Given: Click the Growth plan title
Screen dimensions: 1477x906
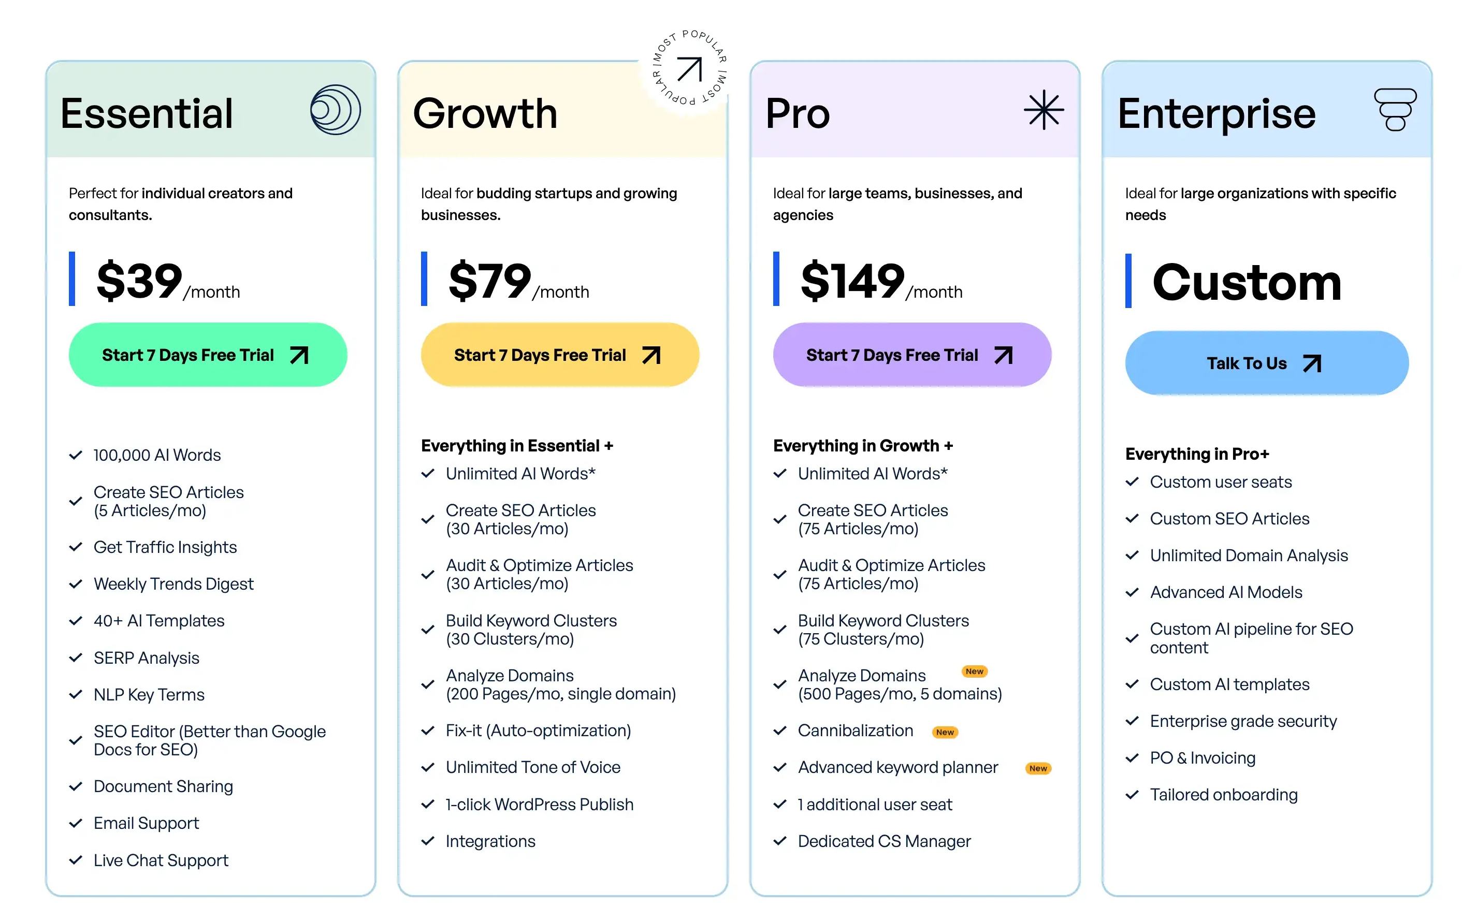Looking at the screenshot, I should point(485,114).
